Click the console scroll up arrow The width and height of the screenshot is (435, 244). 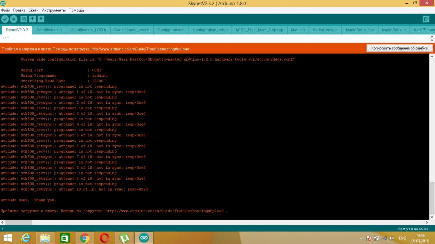432,56
